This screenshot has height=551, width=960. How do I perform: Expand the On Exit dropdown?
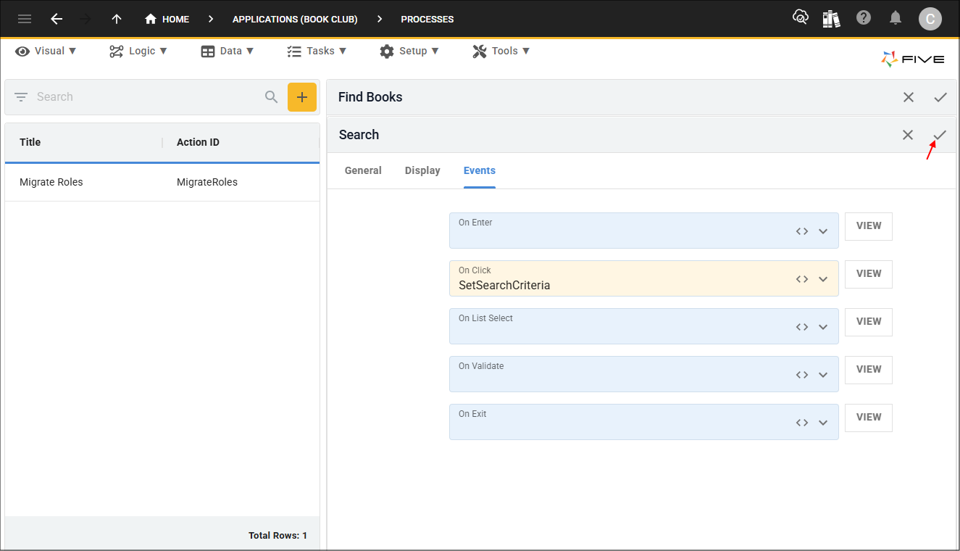pos(823,423)
